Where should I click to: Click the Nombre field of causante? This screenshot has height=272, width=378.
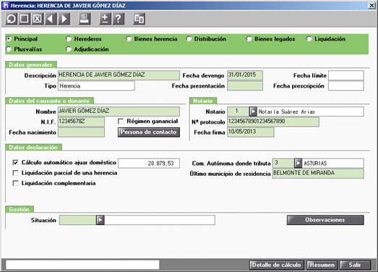click(119, 111)
